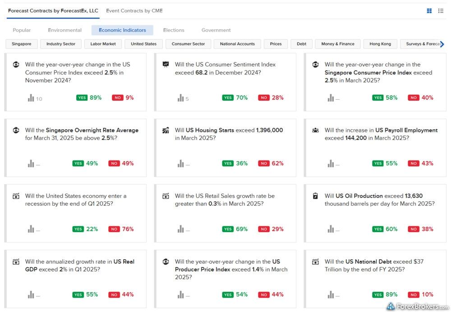
Task: Open Event Contracts by CME tab
Action: point(134,10)
